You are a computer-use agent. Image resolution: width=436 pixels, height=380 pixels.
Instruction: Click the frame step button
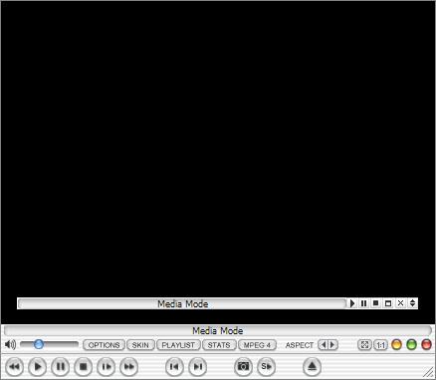point(106,367)
